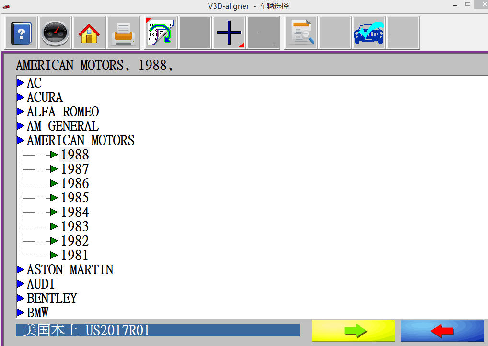This screenshot has height=346, width=488.
Task: Open the help book icon
Action: coord(21,33)
